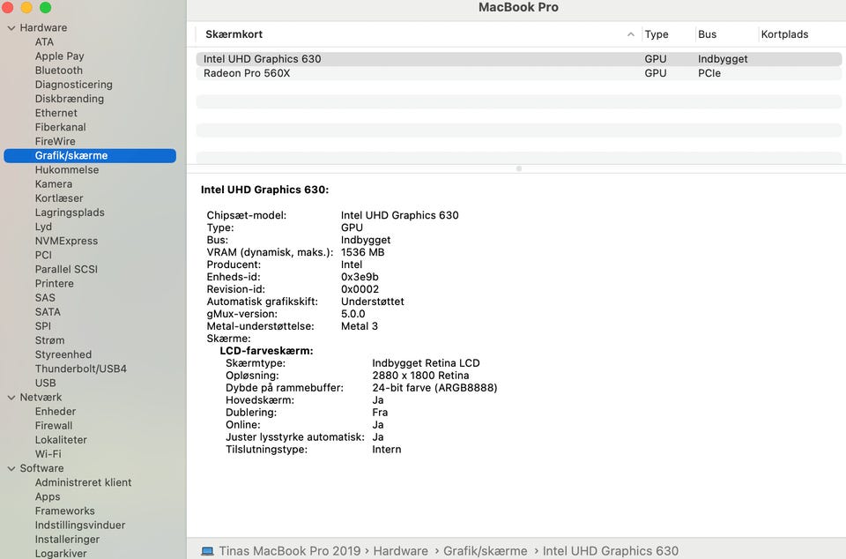Click the pane splitter handle dot
This screenshot has height=559, width=846.
tap(519, 169)
